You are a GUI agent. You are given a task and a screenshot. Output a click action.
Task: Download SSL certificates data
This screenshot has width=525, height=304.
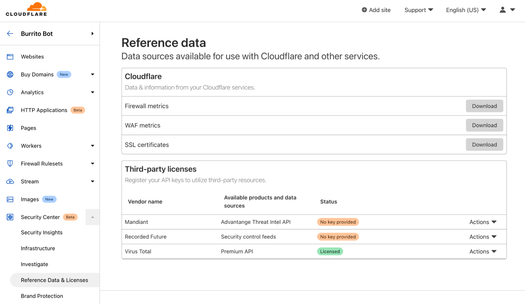(484, 145)
